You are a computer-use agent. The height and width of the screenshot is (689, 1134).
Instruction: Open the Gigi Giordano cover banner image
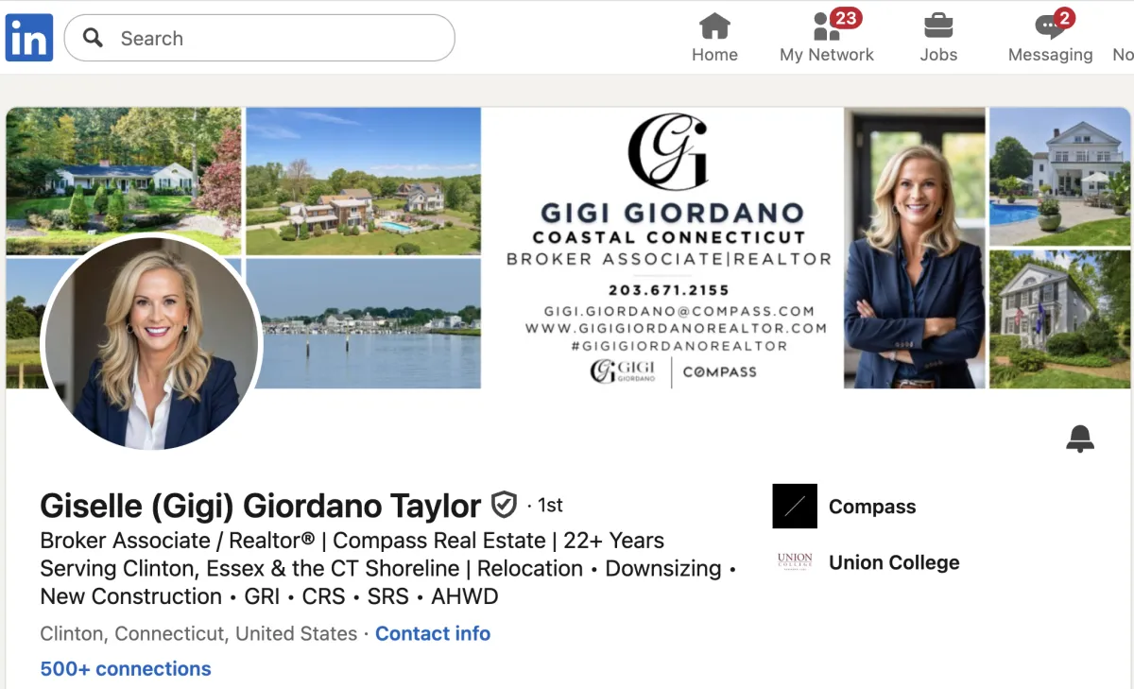(x=568, y=248)
